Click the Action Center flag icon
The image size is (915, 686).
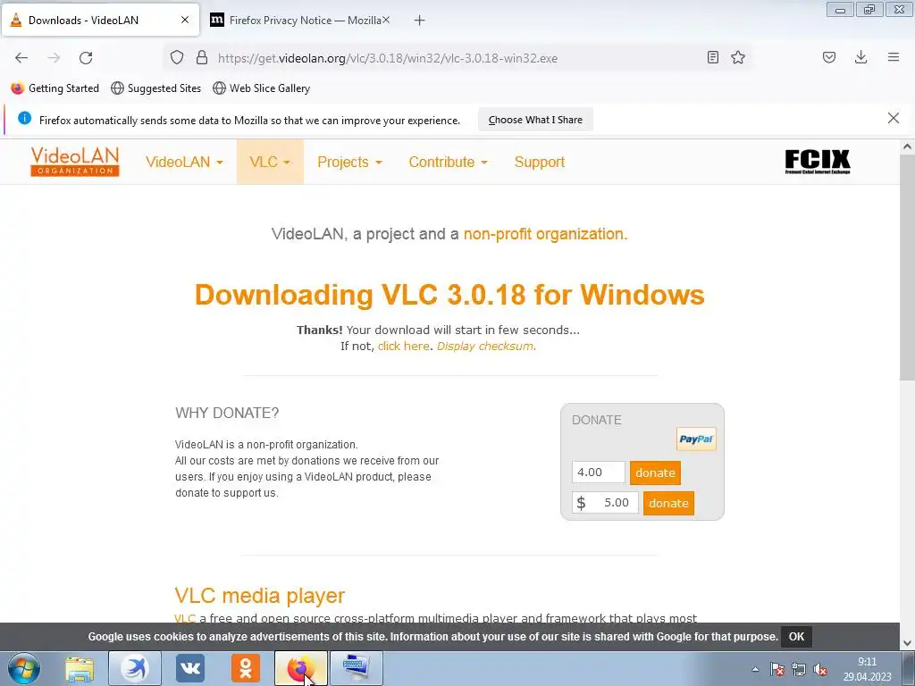click(777, 670)
